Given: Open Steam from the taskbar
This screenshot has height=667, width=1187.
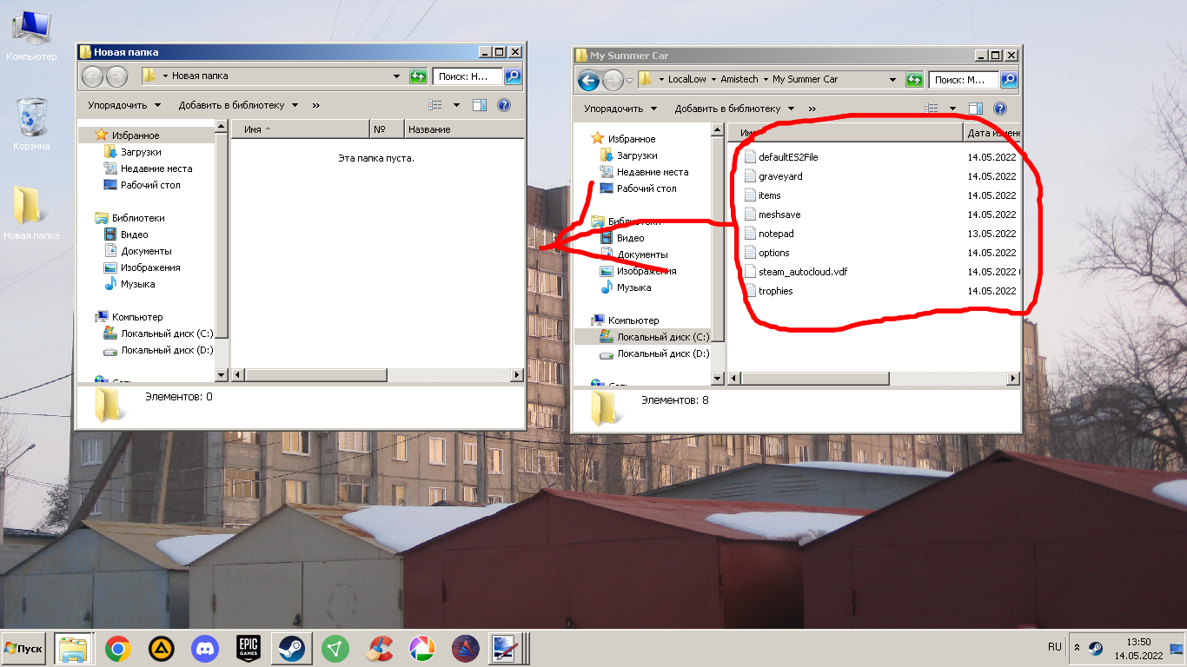Looking at the screenshot, I should pyautogui.click(x=292, y=649).
